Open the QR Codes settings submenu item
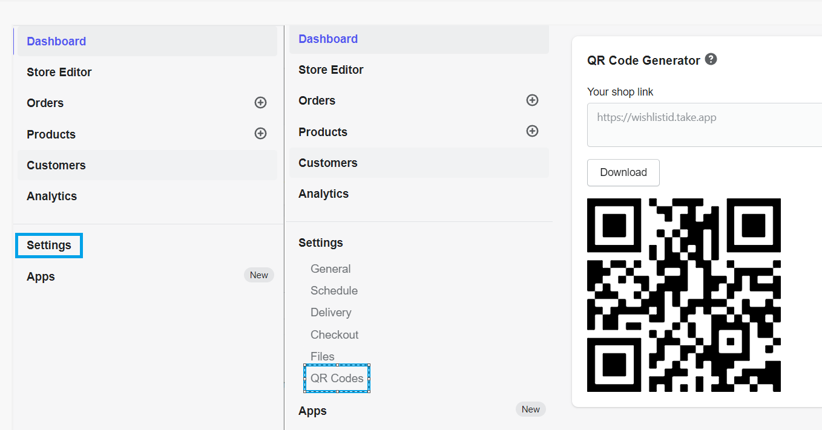Image resolution: width=822 pixels, height=430 pixels. coord(337,379)
